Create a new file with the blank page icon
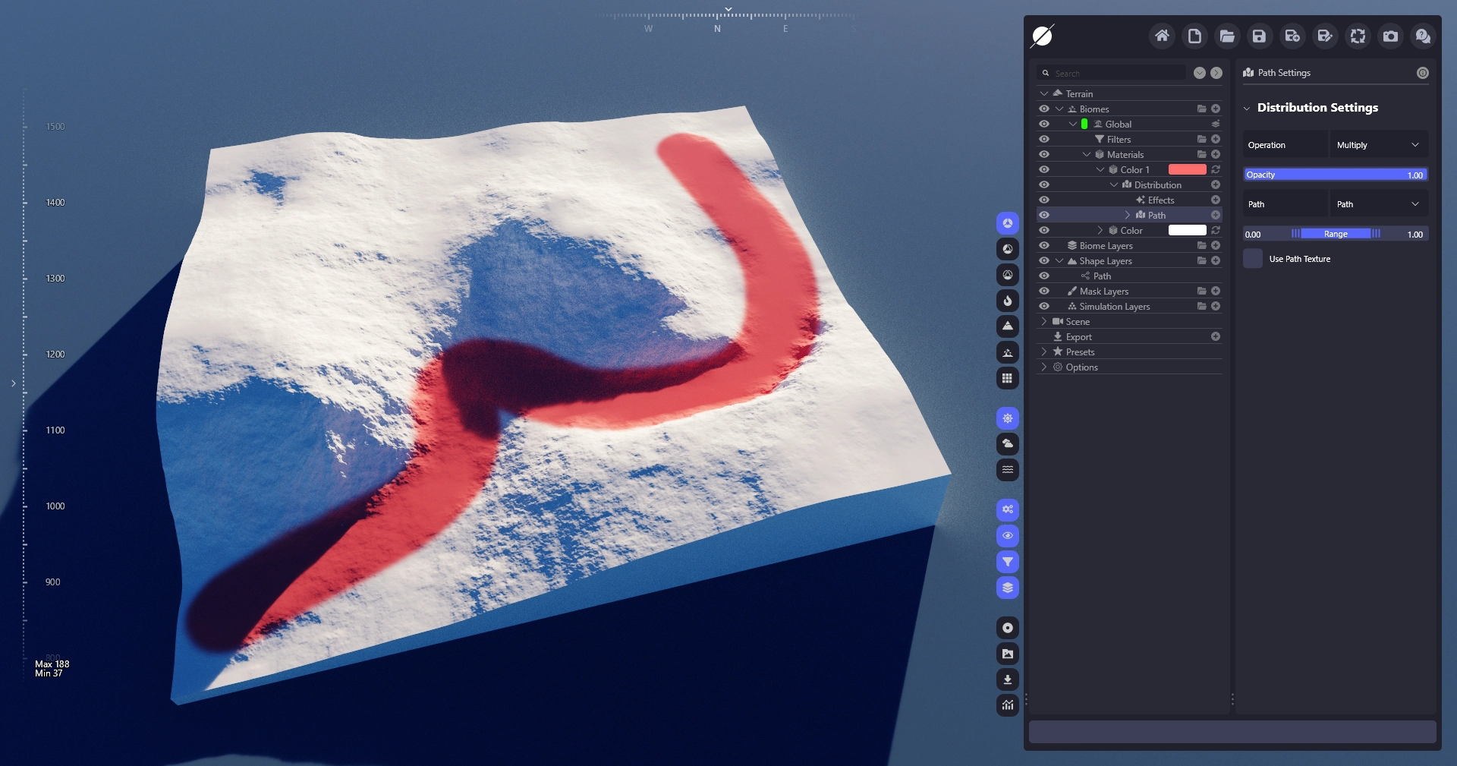Screen dimensions: 1457x766 click(1194, 36)
